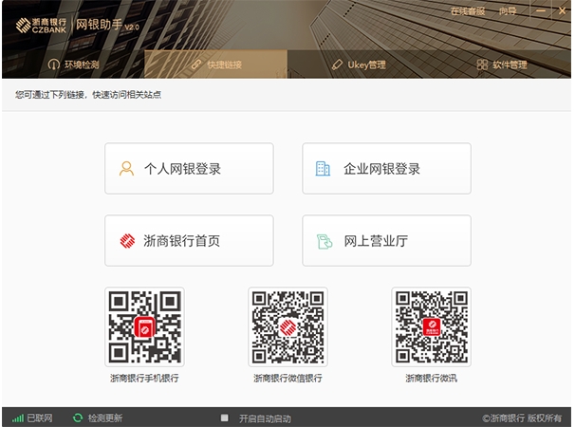
Task: Click the 已联网 signal status icon
Action: (18, 418)
